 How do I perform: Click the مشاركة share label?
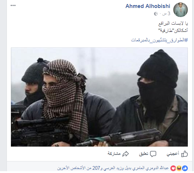114,154
